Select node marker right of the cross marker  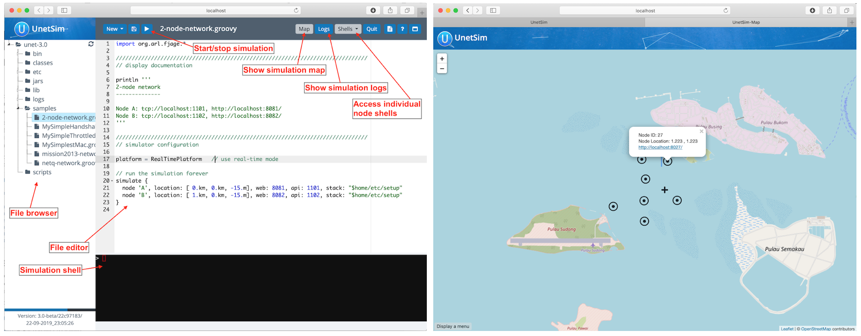[x=677, y=200]
